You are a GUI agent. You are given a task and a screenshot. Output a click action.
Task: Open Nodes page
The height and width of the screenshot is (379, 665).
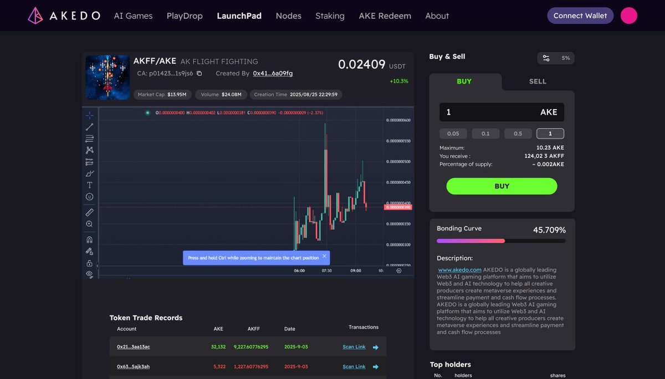click(x=289, y=16)
